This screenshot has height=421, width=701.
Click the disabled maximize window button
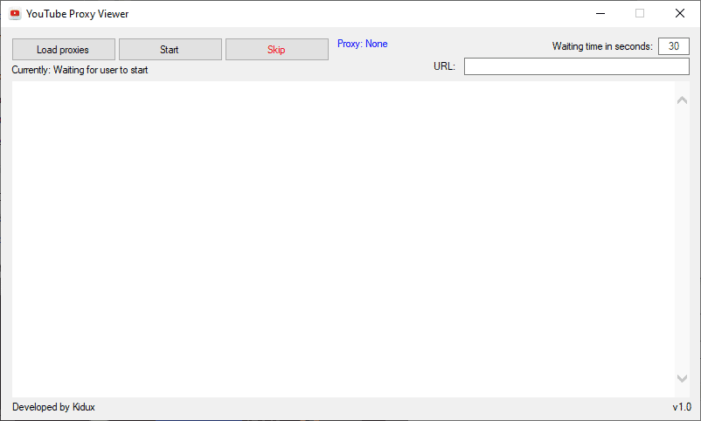pyautogui.click(x=640, y=13)
